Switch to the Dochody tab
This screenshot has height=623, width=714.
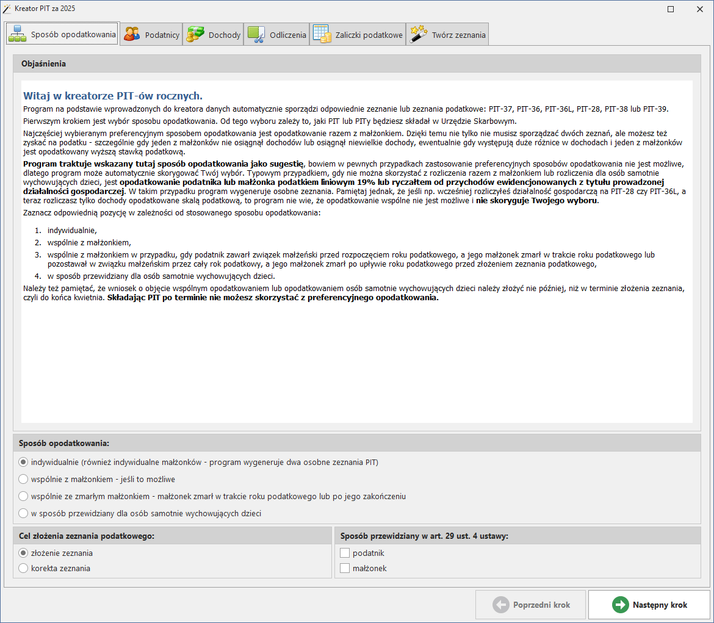click(x=213, y=35)
